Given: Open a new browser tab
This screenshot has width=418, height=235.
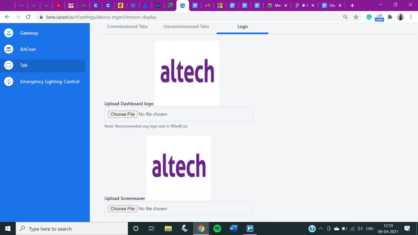Looking at the screenshot, I should pos(352,5).
